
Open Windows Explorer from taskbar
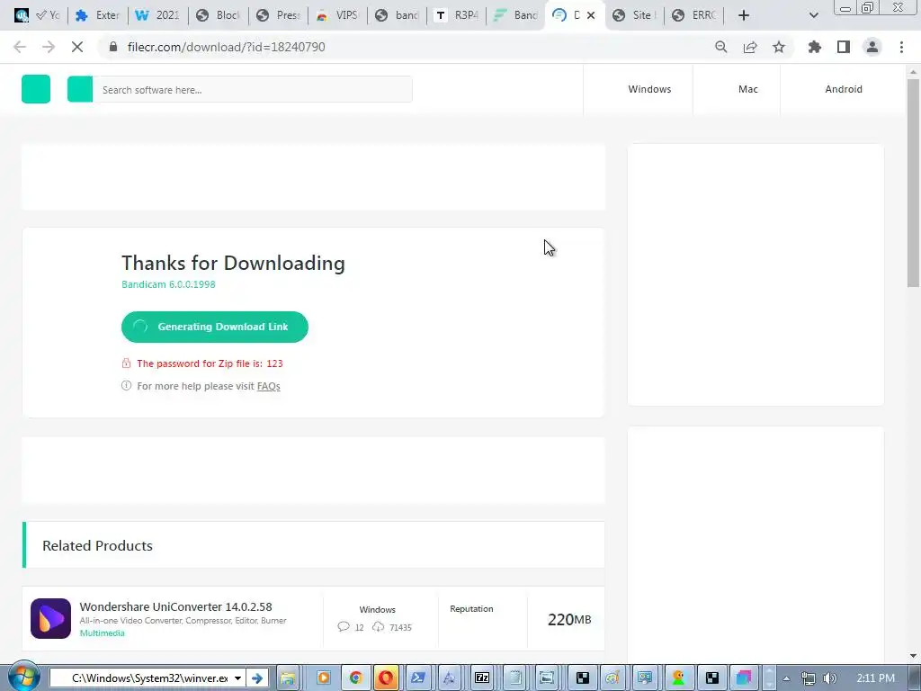287,678
